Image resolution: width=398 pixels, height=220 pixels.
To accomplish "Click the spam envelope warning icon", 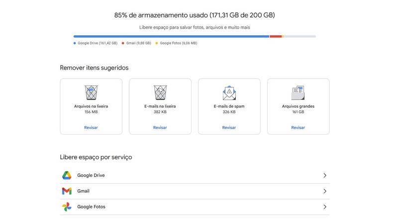I will [229, 93].
